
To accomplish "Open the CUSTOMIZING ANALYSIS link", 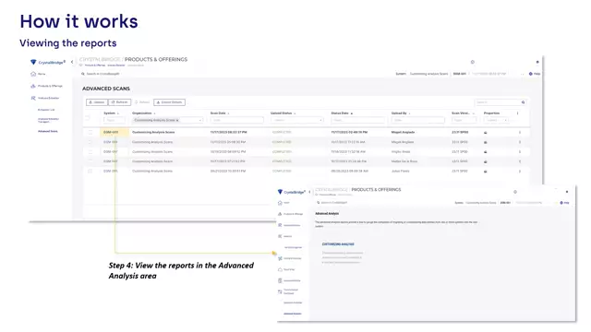I will click(338, 244).
